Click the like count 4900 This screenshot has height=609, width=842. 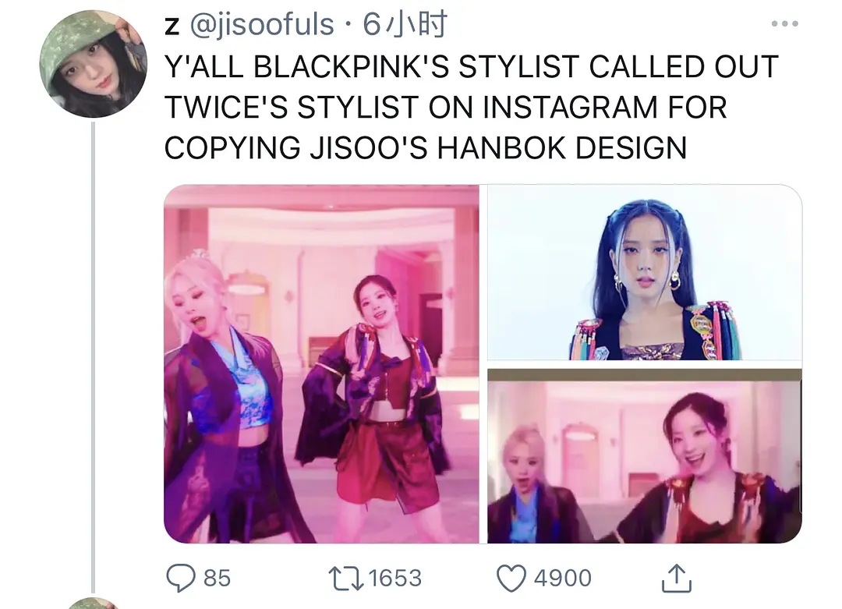[x=563, y=579]
